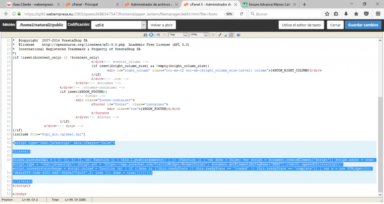Close the 'Área Cliente - webempresa' tab
This screenshot has width=384, height=204.
pos(58,5)
